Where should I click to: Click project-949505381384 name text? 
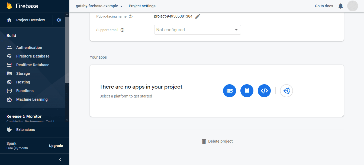point(173,16)
